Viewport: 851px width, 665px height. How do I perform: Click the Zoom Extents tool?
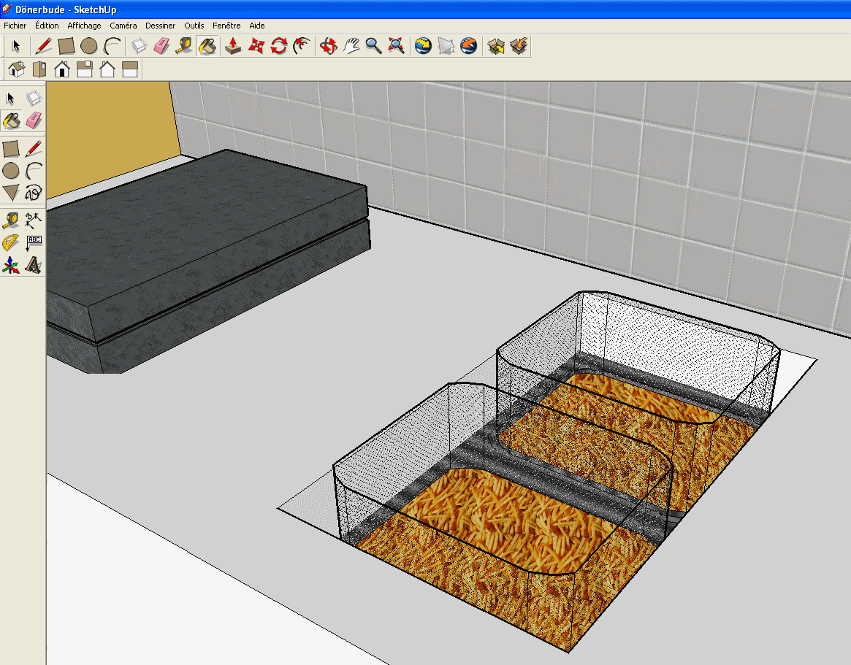click(x=396, y=46)
